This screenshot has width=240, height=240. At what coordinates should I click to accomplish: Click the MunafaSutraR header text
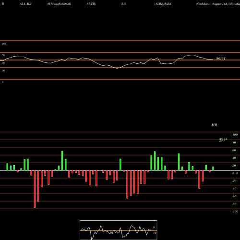pos(61,4)
